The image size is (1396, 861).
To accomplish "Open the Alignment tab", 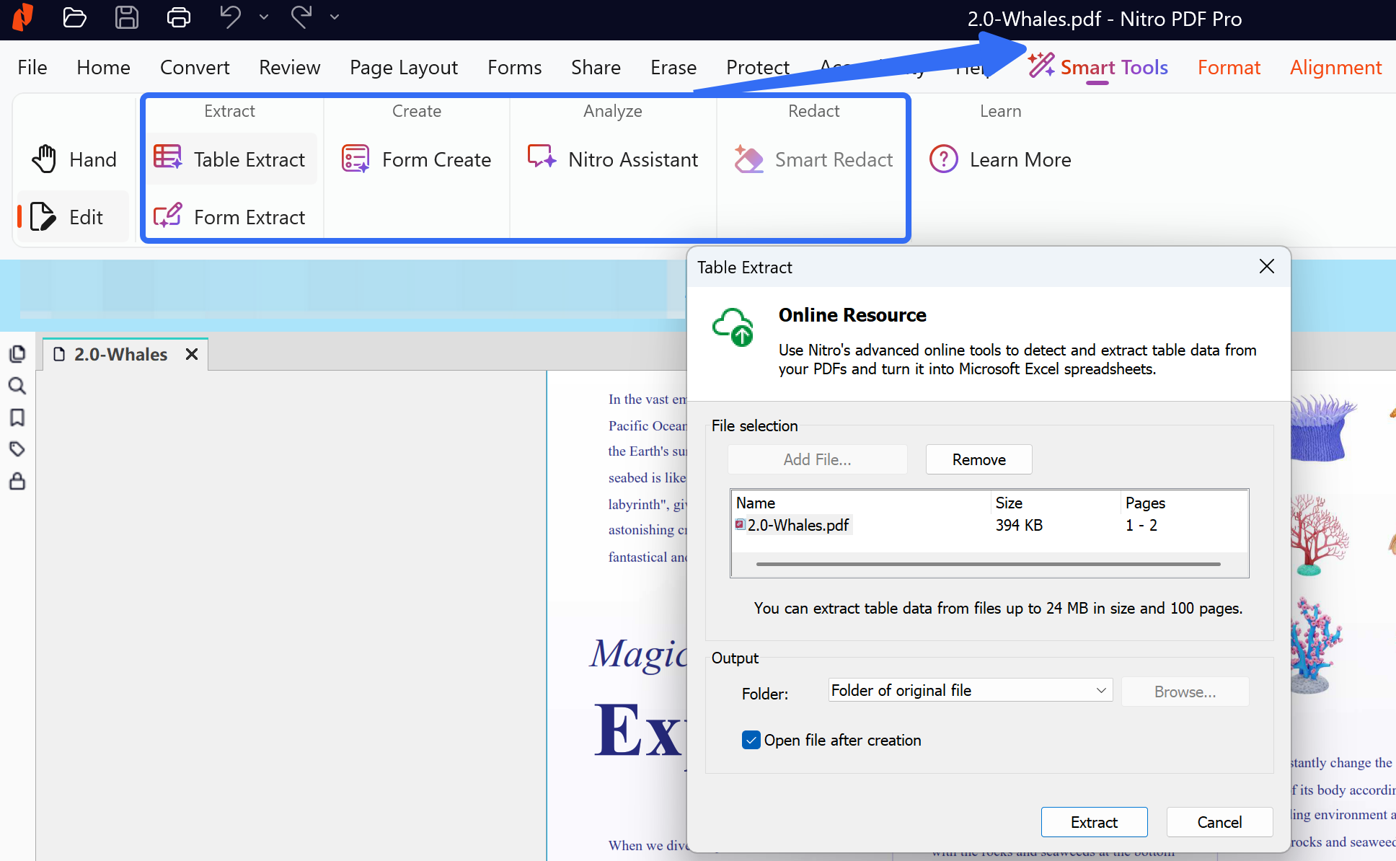I will coord(1335,67).
